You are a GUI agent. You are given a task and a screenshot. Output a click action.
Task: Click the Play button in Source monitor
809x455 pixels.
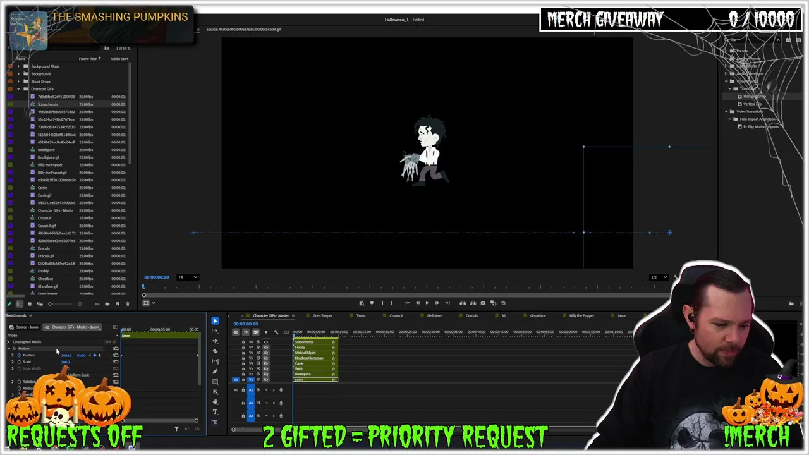(x=427, y=303)
